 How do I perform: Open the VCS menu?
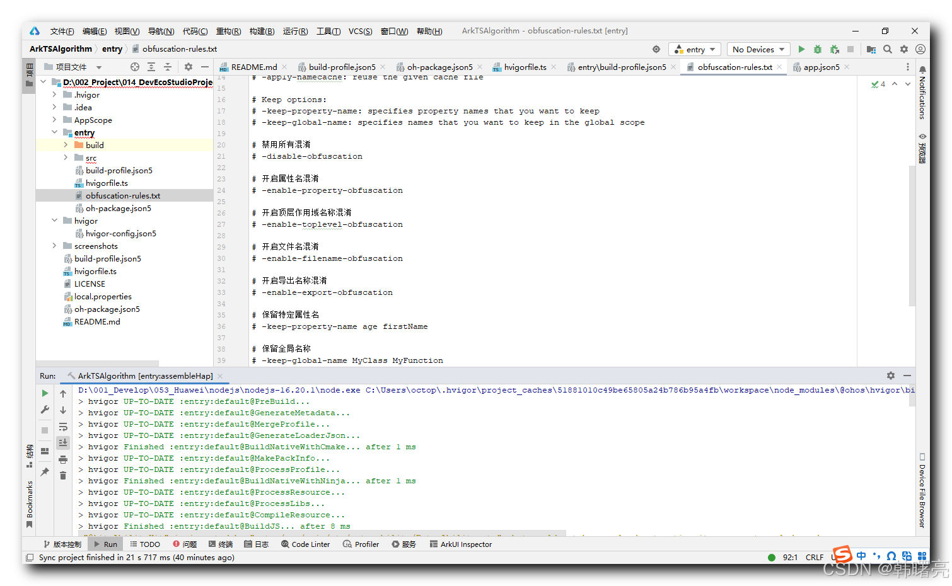[360, 31]
